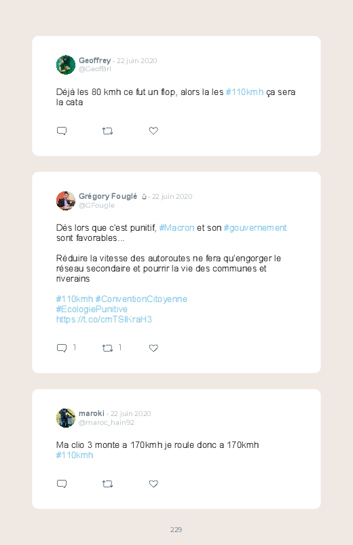Reply to Grégory Fouglé's tweet
The image size is (353, 545).
coord(62,348)
